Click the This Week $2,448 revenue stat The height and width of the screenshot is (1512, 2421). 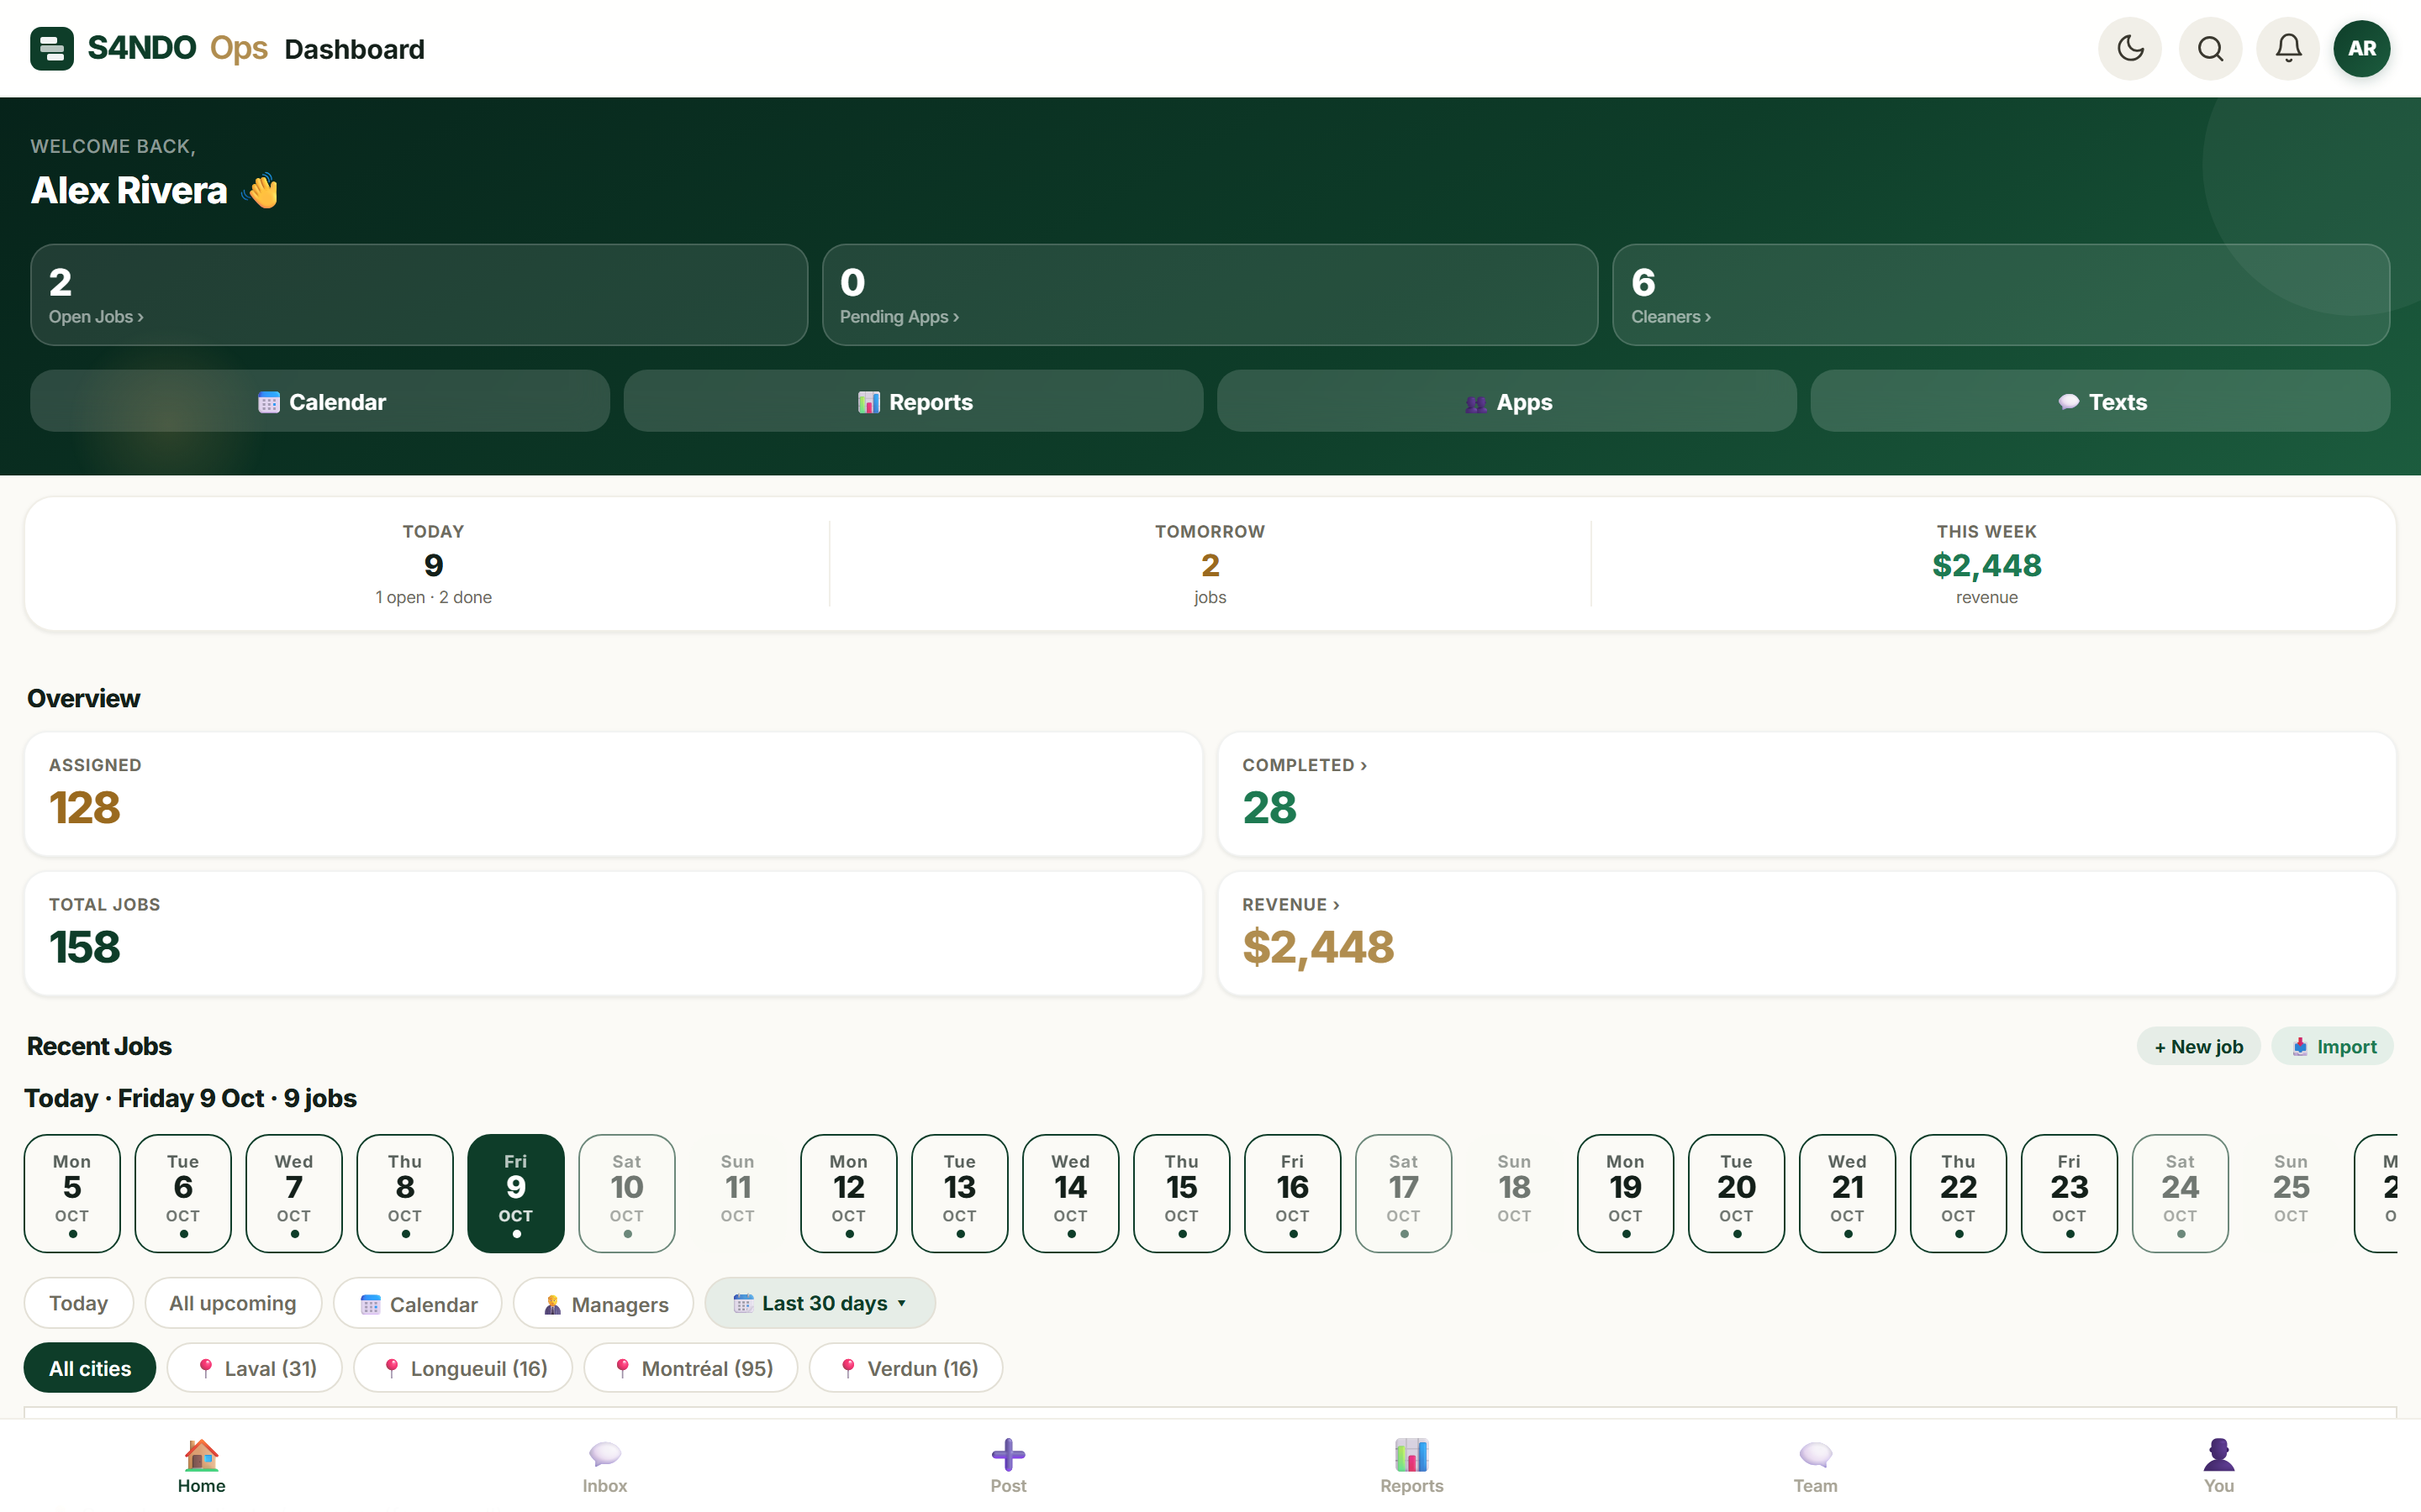coord(1987,564)
